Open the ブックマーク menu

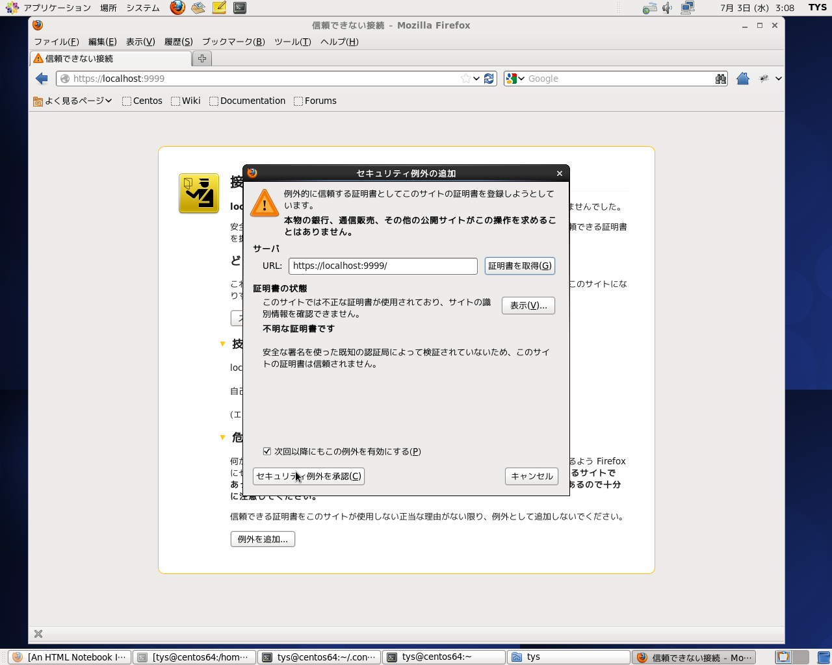point(233,42)
